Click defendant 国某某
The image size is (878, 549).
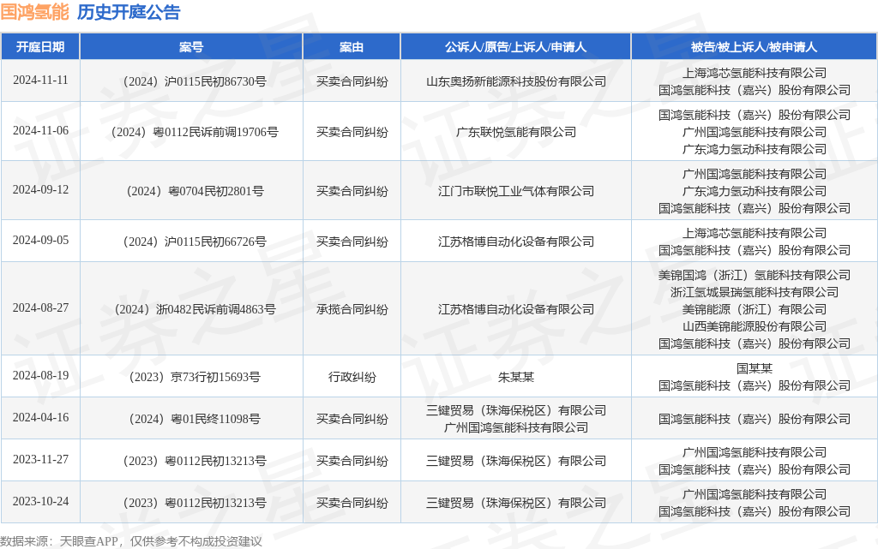pos(755,368)
